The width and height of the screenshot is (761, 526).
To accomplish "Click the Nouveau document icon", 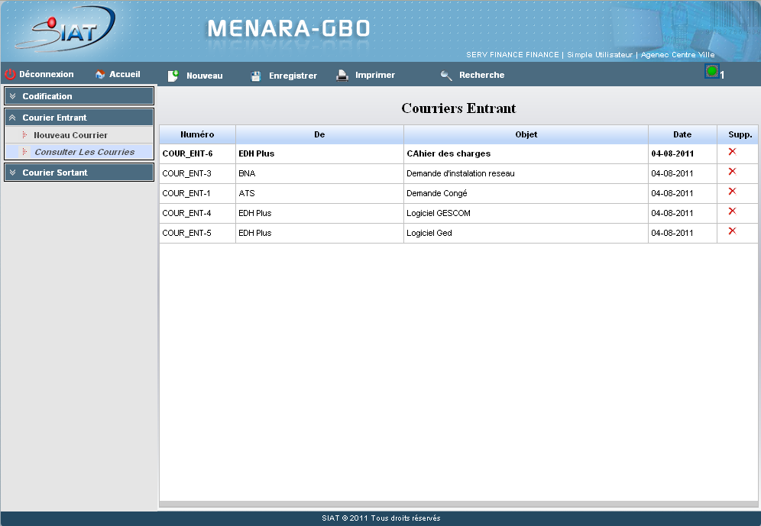I will [x=173, y=76].
